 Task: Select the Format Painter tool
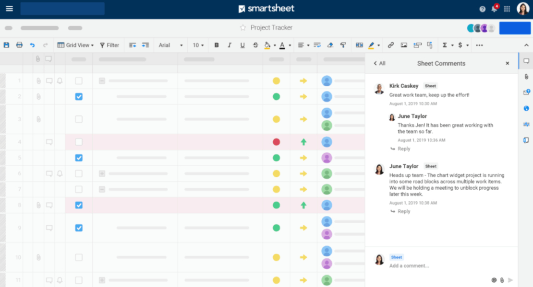343,45
